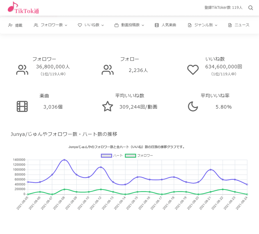This screenshot has width=259, height=234.
Task: Click the purple ハート legend color box
Action: click(x=106, y=155)
